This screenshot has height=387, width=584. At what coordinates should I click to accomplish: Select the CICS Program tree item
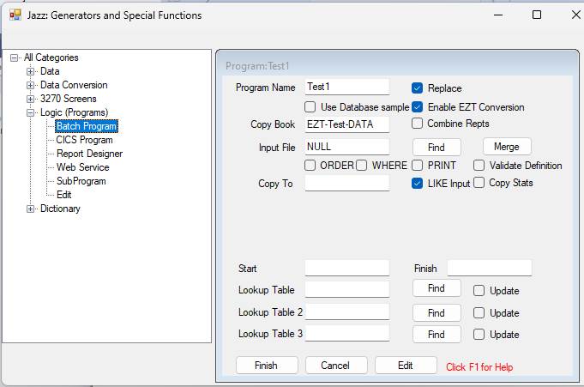pyautogui.click(x=84, y=140)
